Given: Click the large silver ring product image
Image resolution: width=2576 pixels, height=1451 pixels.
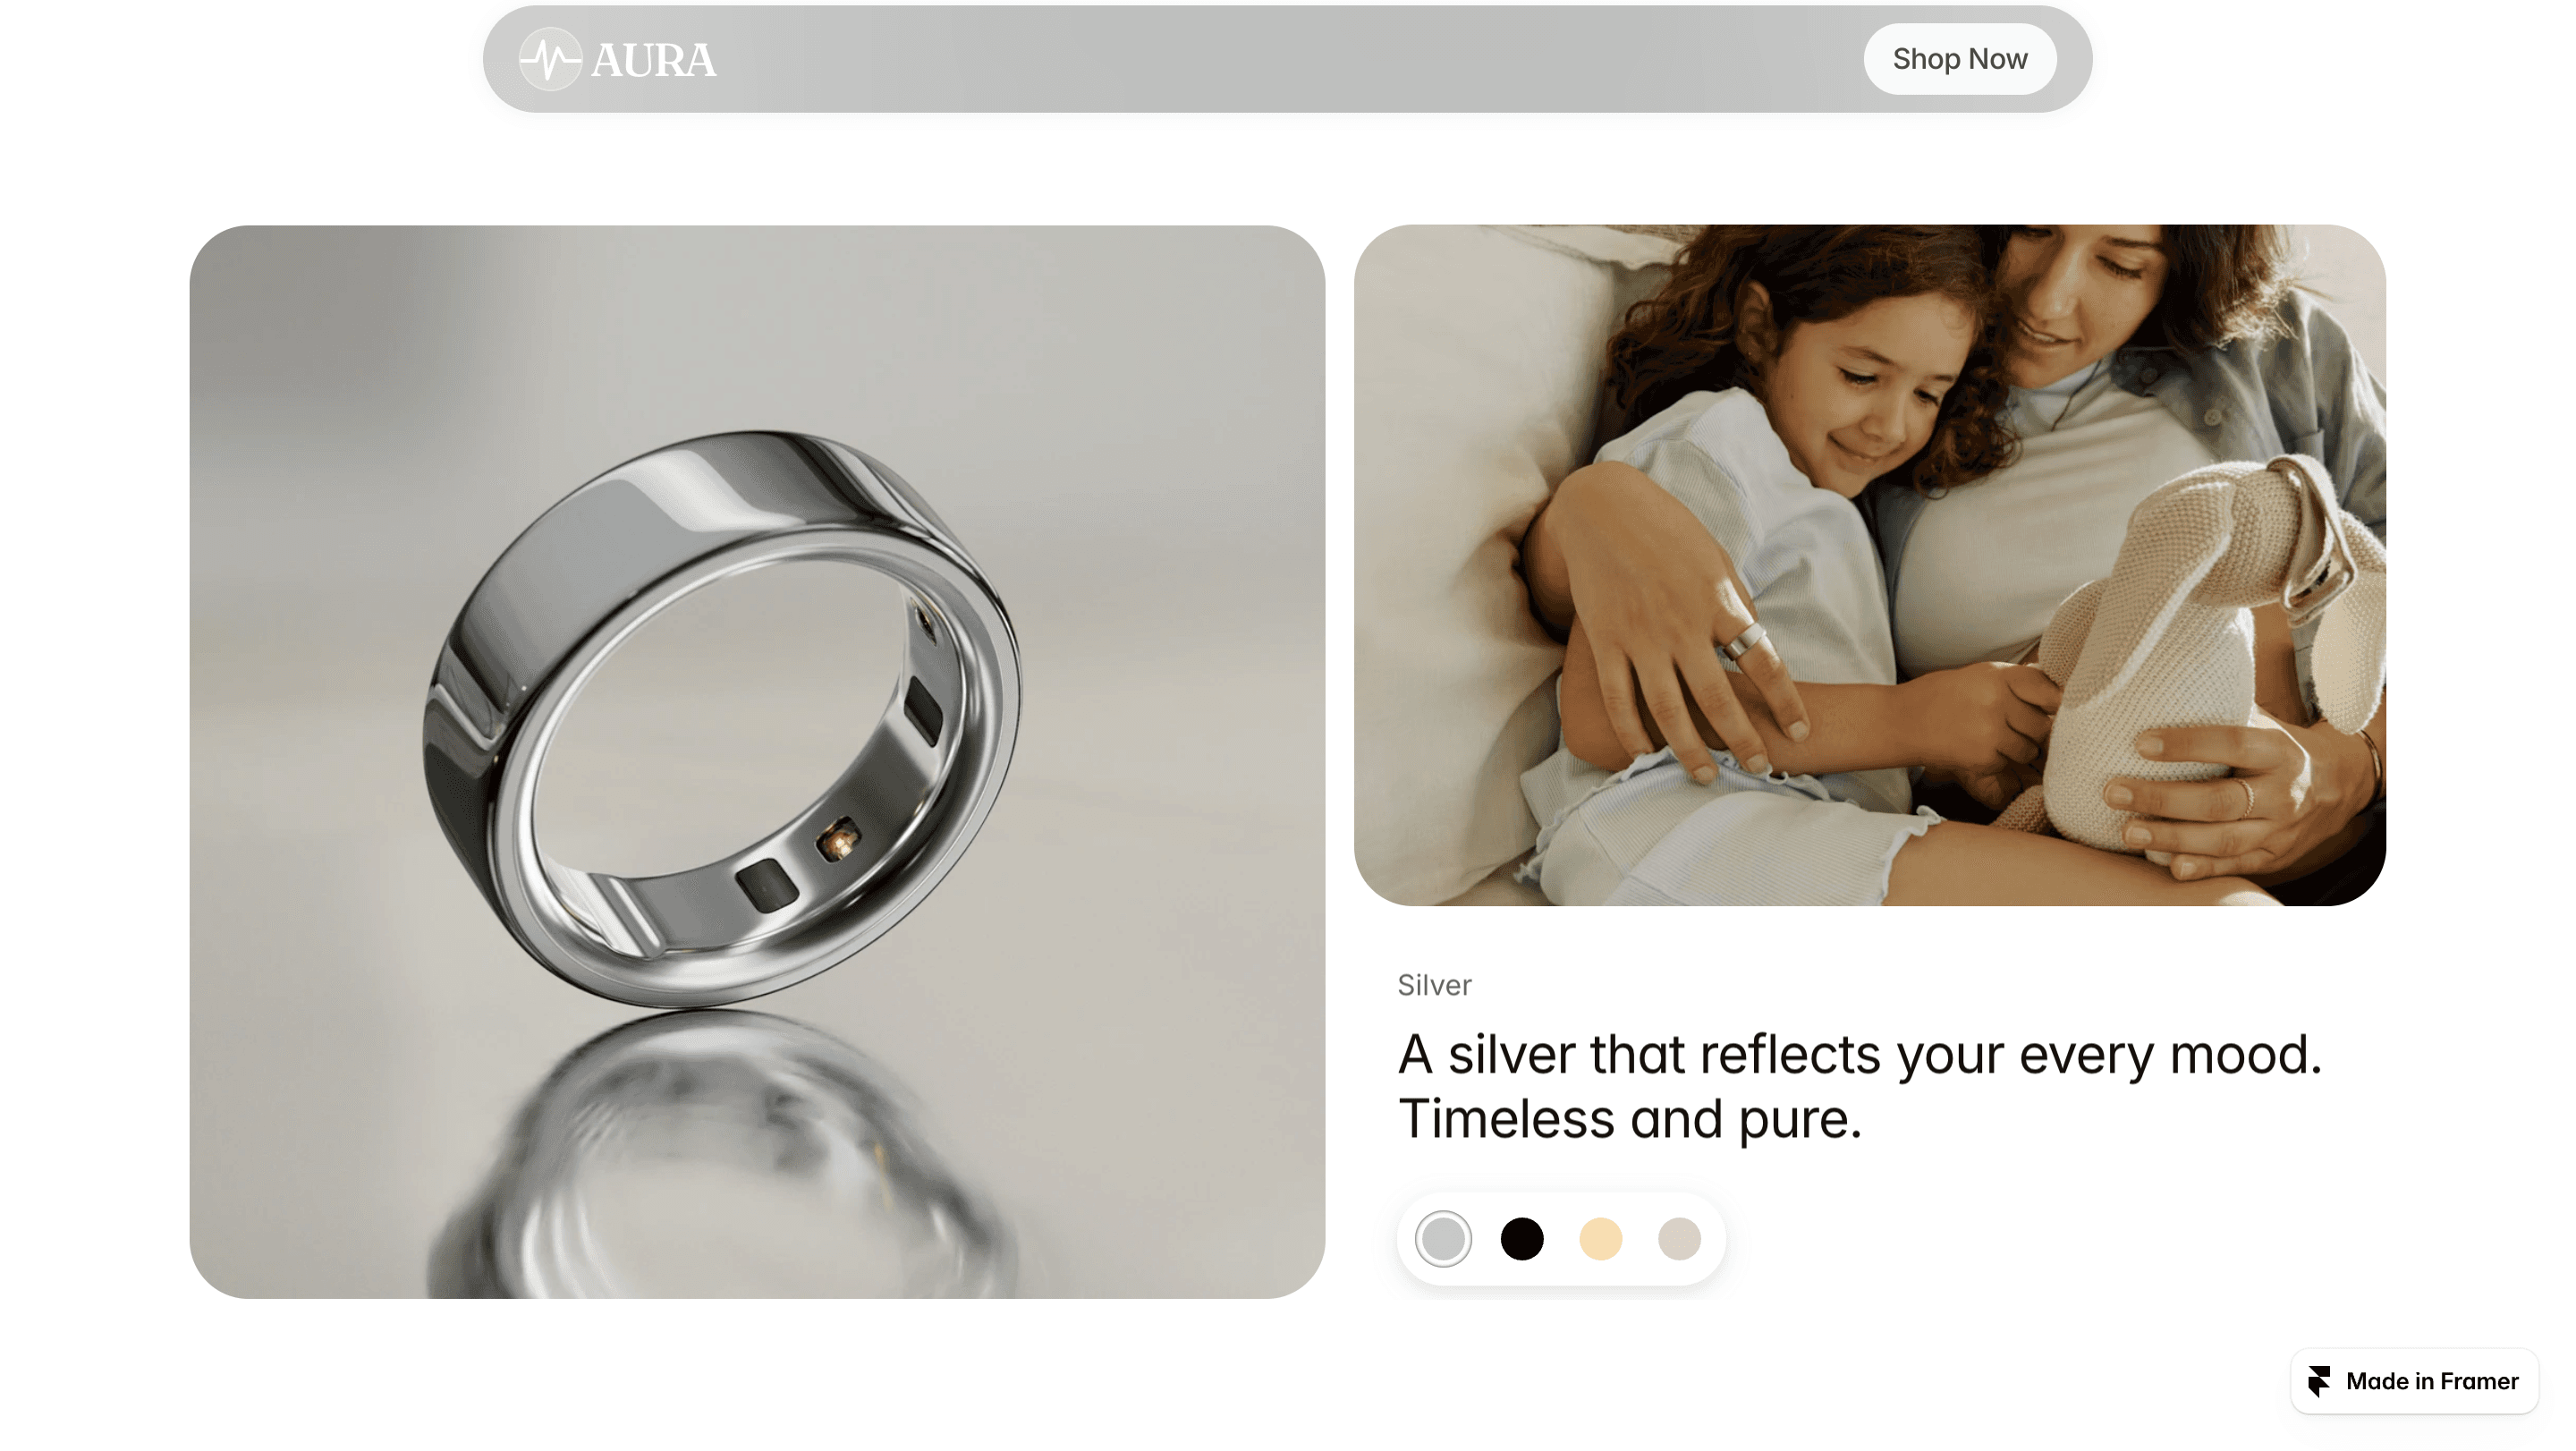Looking at the screenshot, I should pyautogui.click(x=757, y=762).
